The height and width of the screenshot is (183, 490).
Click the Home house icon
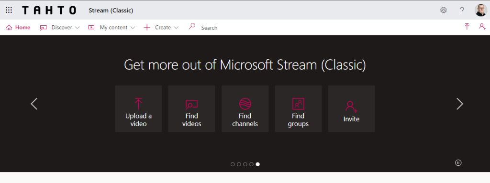tap(9, 28)
